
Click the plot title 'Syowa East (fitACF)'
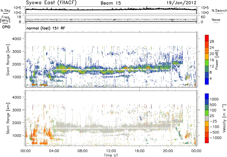[51, 3]
